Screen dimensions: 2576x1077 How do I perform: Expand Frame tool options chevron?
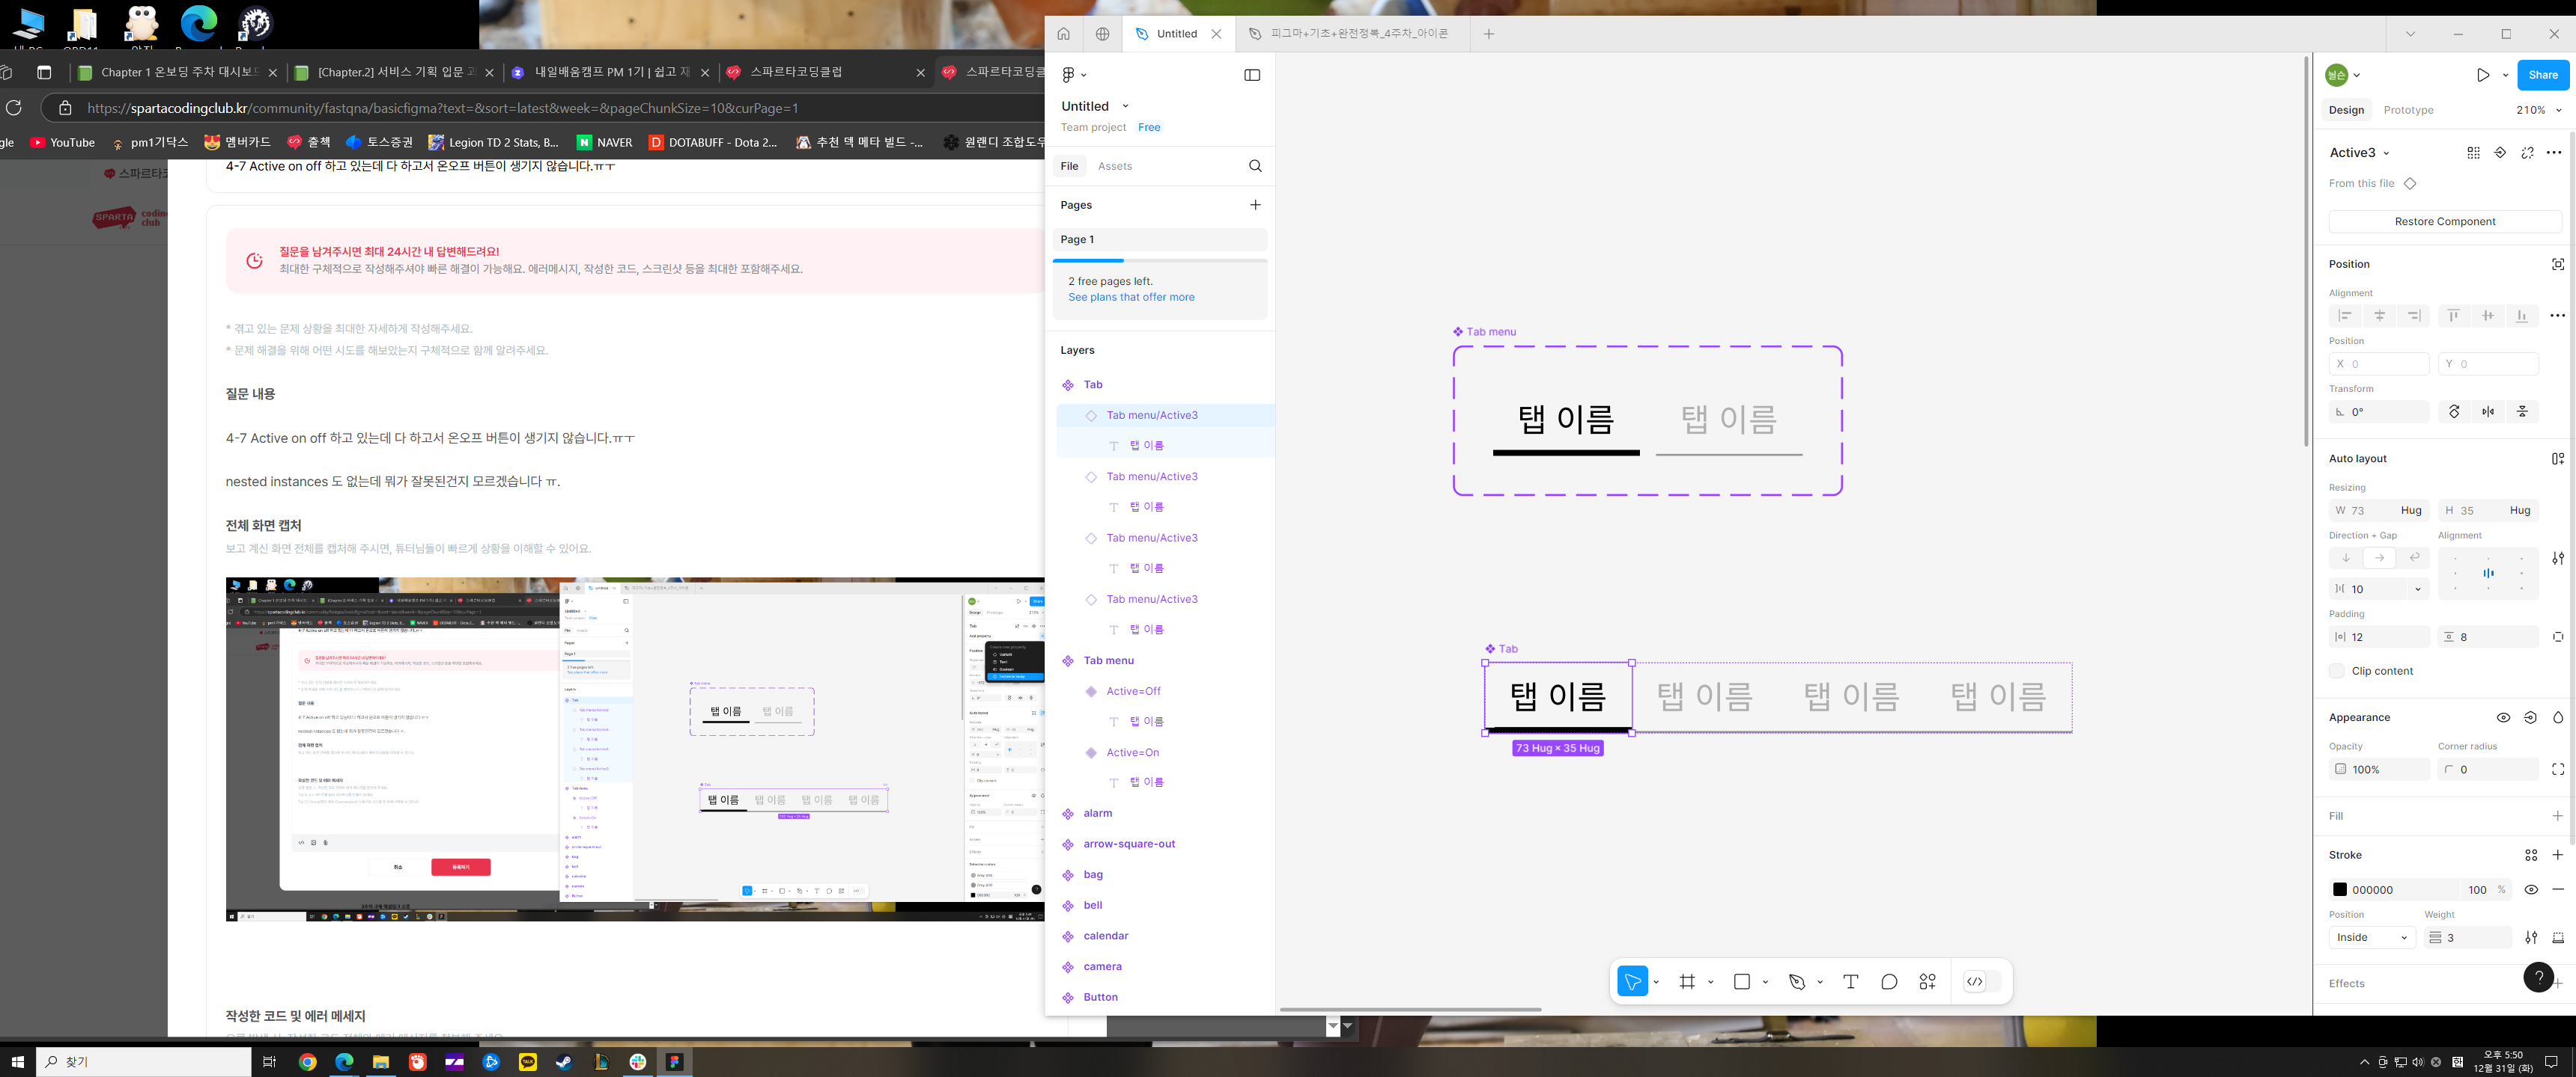(x=1711, y=982)
